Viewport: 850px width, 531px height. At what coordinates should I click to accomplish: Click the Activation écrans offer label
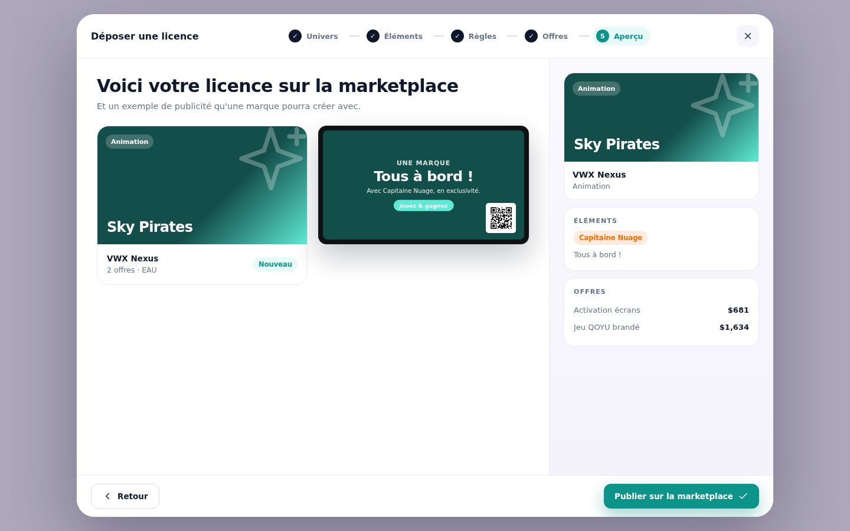[607, 310]
